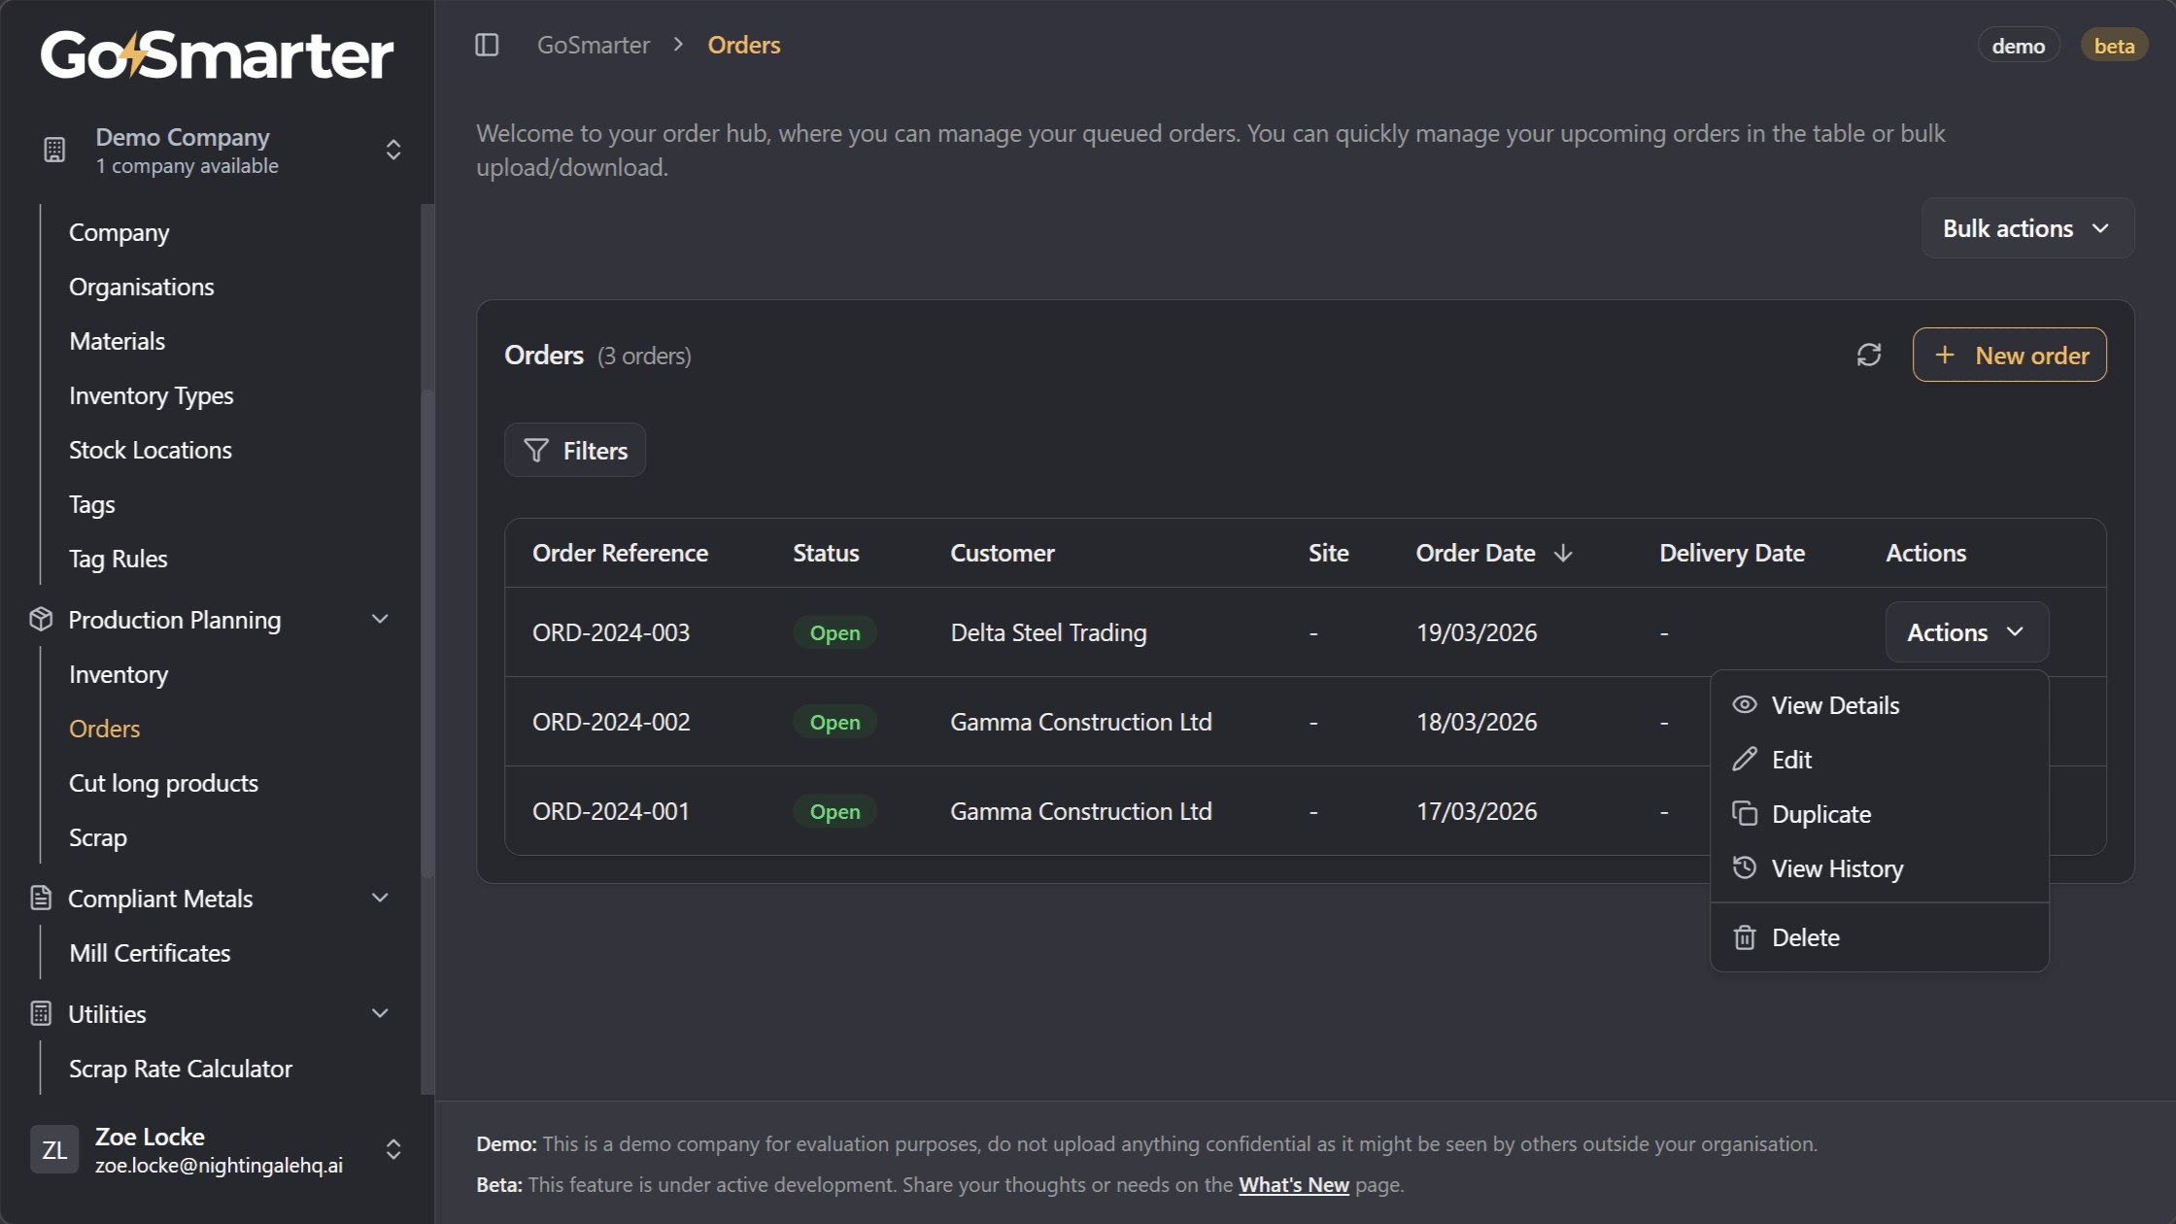Choose Duplicate in the actions menu

[x=1880, y=814]
